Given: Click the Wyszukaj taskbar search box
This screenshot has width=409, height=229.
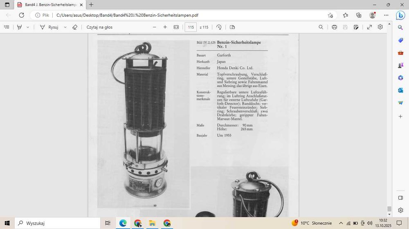Looking at the screenshot, I should (57, 223).
